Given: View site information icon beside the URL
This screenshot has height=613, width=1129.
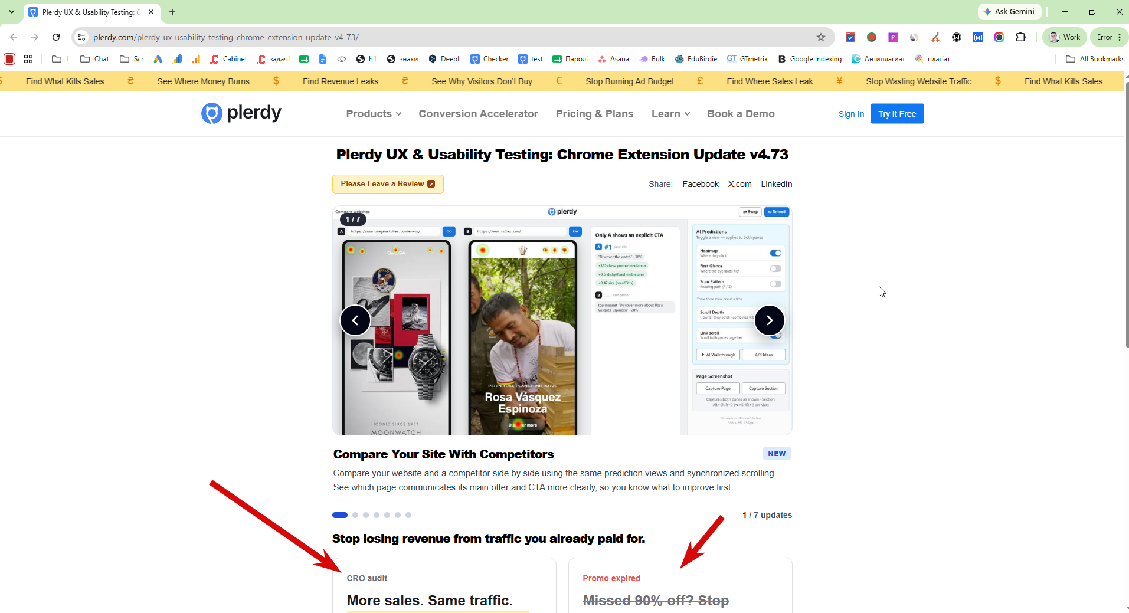Looking at the screenshot, I should tap(81, 37).
